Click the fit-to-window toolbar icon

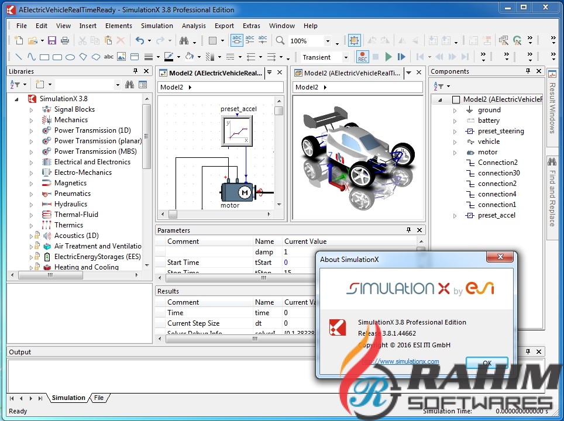point(354,40)
